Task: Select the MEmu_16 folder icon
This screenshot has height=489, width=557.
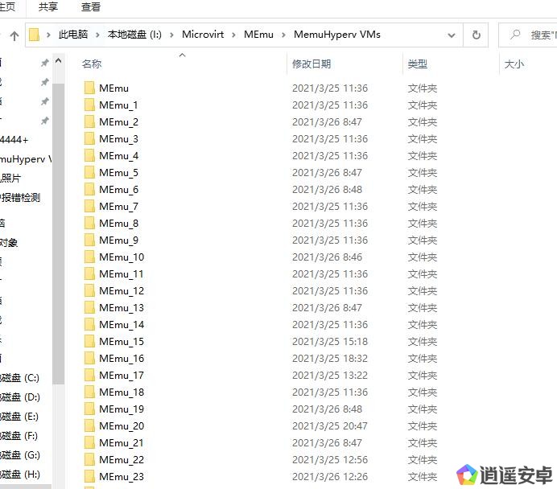Action: pos(89,359)
